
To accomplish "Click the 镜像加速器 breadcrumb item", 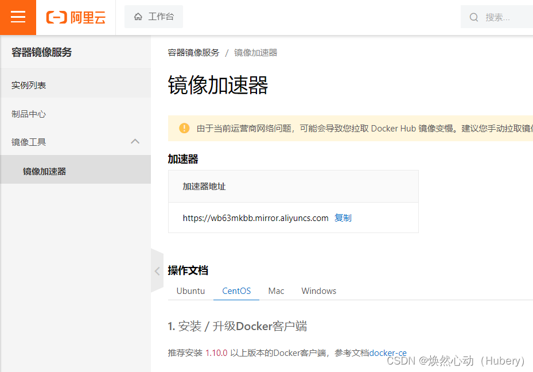I will point(256,53).
